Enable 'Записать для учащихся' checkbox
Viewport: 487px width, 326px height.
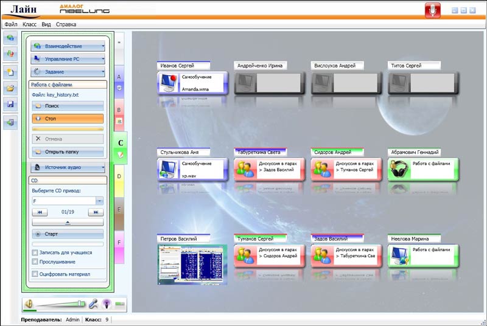click(x=35, y=252)
